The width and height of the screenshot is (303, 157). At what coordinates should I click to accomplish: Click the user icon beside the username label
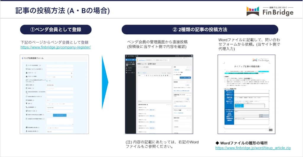(x=26, y=66)
